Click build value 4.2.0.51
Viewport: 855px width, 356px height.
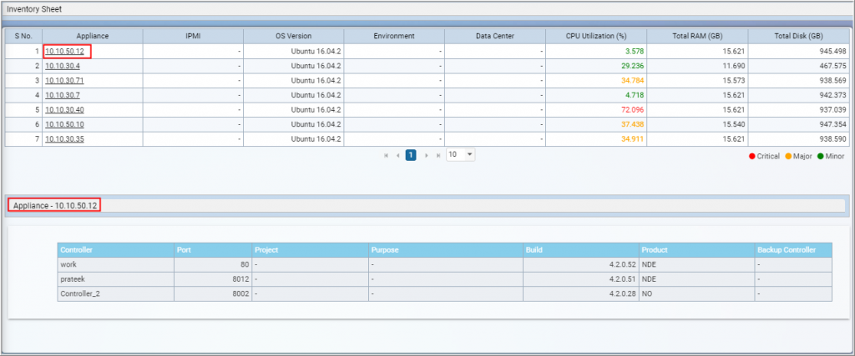coord(623,279)
